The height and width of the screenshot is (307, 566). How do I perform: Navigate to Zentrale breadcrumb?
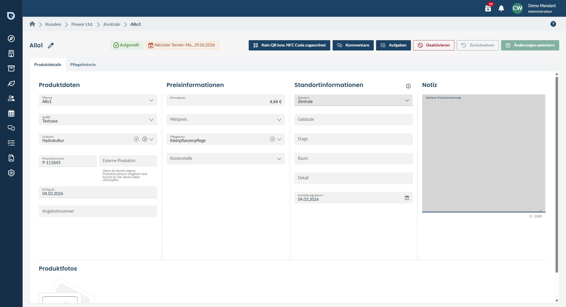[x=112, y=24]
